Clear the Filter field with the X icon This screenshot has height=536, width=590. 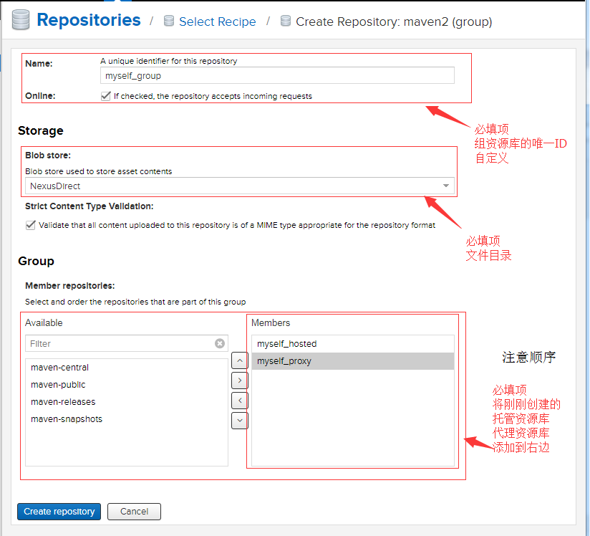220,343
